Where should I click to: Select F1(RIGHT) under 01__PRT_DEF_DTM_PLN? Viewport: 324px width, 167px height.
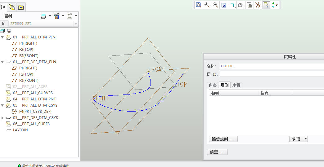(28, 68)
